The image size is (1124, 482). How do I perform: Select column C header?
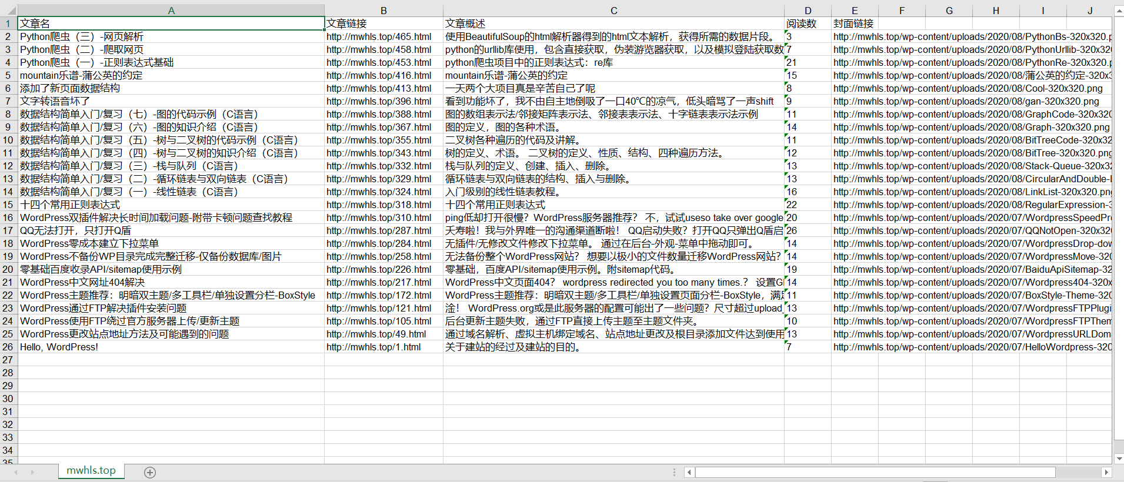[x=613, y=10]
